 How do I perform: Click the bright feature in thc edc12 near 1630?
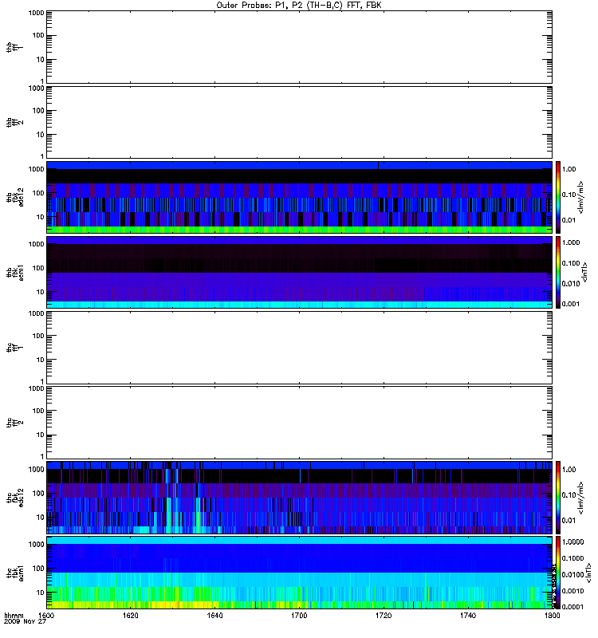pyautogui.click(x=169, y=502)
